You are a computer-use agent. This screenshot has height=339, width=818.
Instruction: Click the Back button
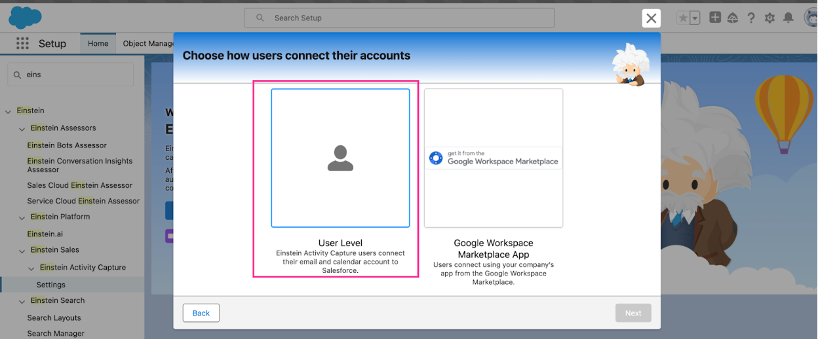201,313
